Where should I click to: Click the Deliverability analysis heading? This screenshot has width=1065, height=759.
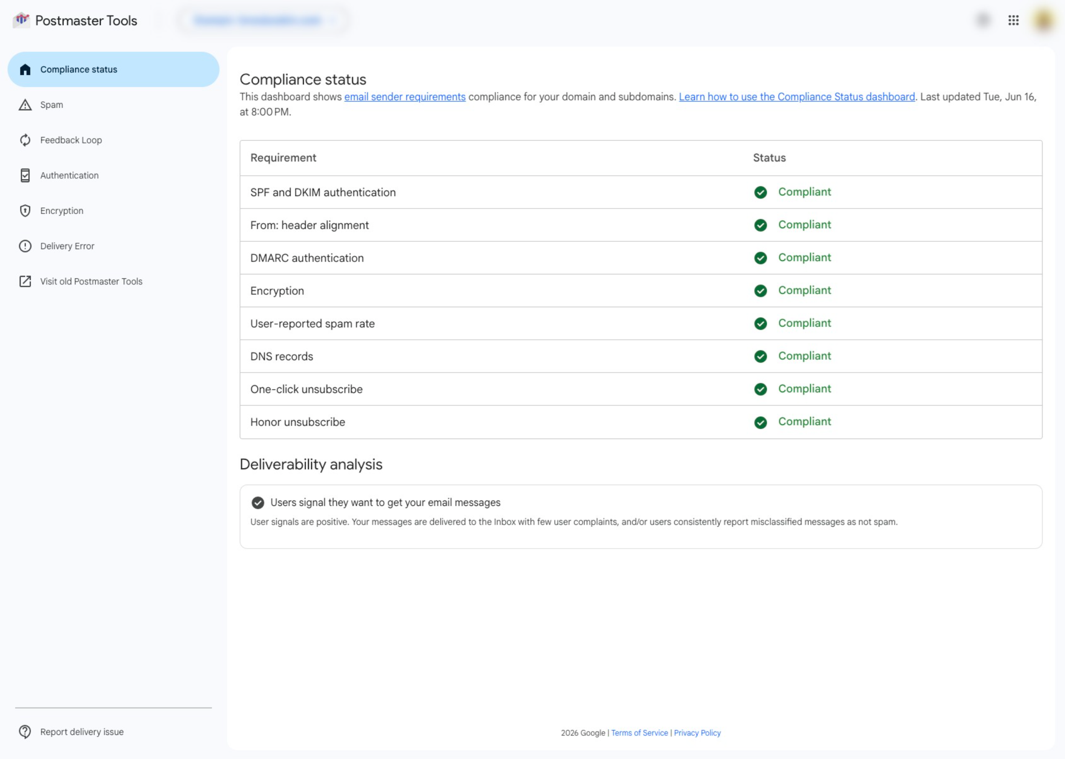point(311,465)
